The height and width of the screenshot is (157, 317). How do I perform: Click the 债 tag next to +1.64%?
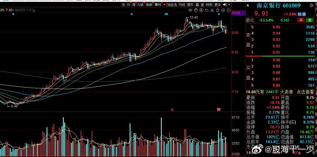304,14
